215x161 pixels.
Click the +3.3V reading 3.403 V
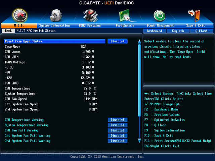pyautogui.click(x=88, y=67)
